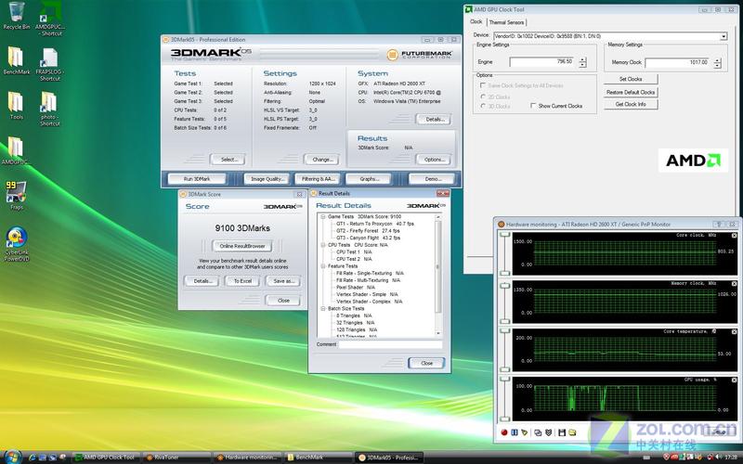Click the Online ResultBrowser button
743x464 pixels.
242,246
